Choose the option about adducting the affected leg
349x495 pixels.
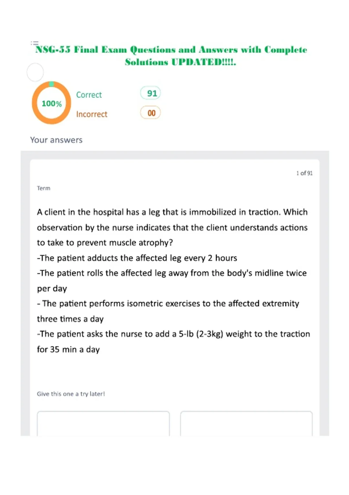click(137, 258)
